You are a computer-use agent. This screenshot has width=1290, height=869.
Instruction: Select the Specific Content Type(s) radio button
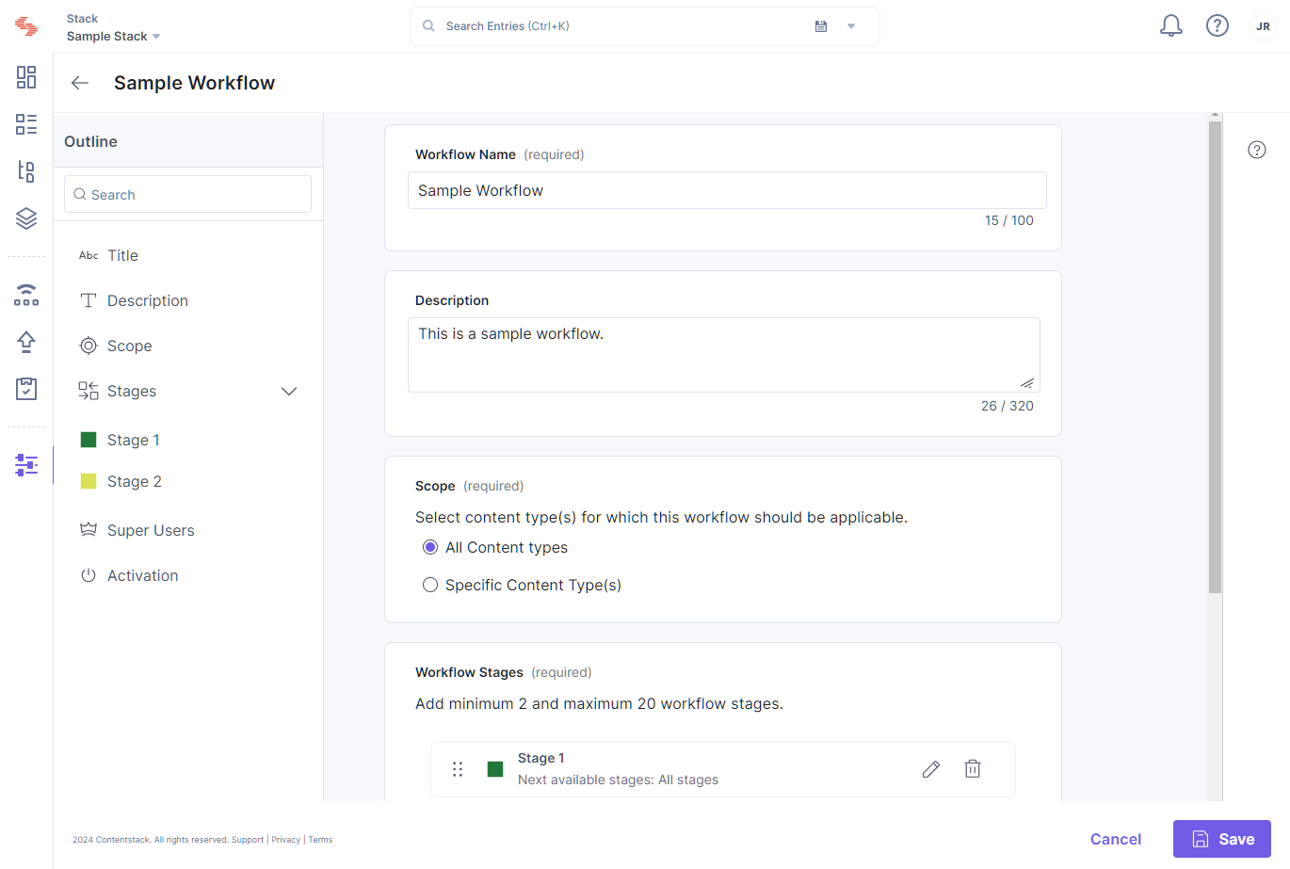coord(430,585)
